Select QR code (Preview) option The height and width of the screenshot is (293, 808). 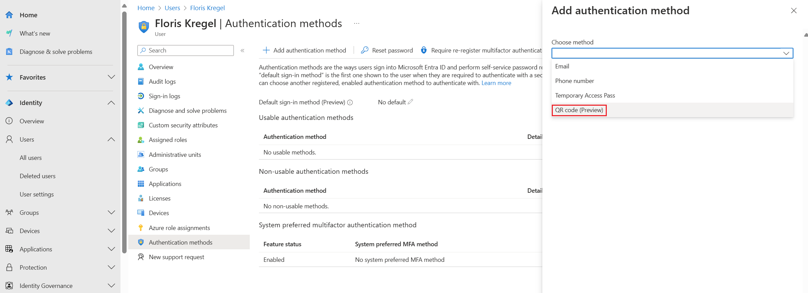pyautogui.click(x=578, y=110)
